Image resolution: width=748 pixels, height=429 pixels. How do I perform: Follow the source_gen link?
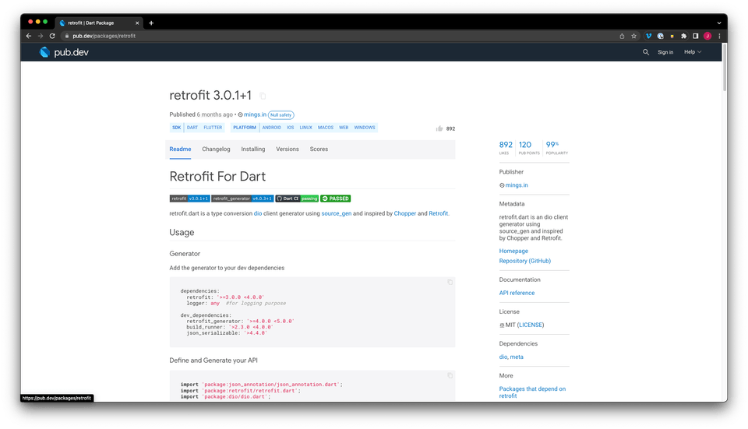click(x=337, y=213)
